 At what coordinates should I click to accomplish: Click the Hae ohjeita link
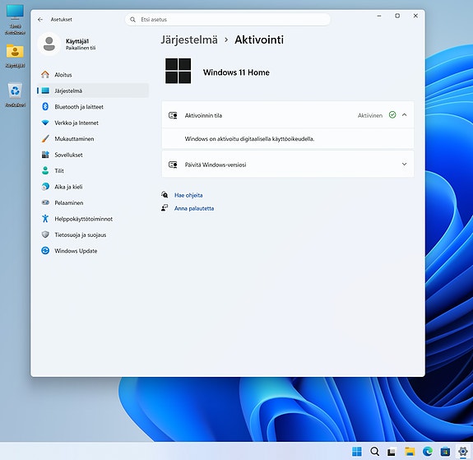[188, 195]
